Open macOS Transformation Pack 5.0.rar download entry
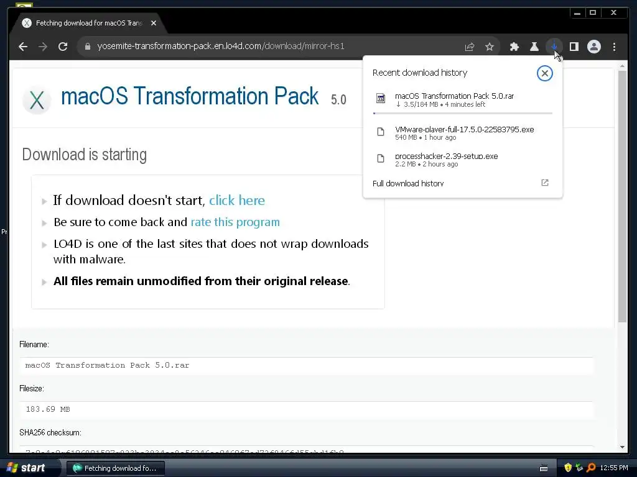637x477 pixels. 463,100
